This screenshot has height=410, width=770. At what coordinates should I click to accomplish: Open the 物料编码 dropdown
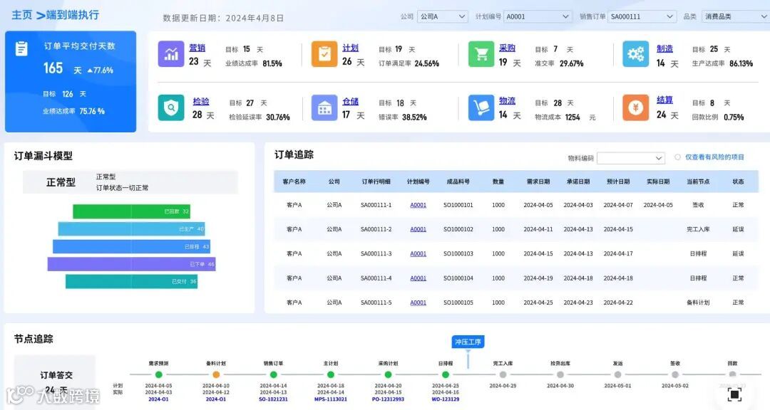(631, 158)
